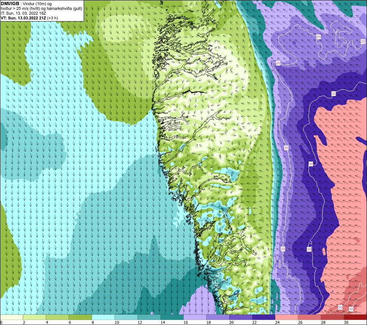Click the '28' tick label on color scale
This screenshot has width=367, height=325.
tap(323, 322)
